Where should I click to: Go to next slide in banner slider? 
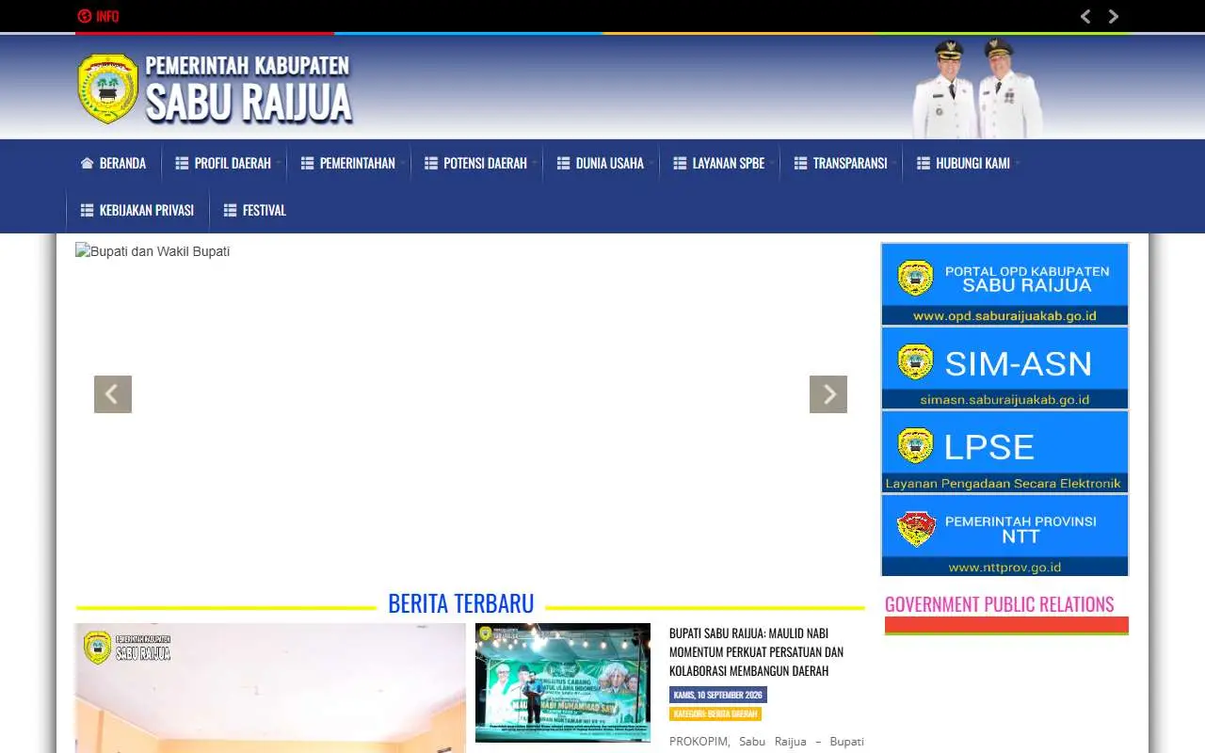coord(828,394)
